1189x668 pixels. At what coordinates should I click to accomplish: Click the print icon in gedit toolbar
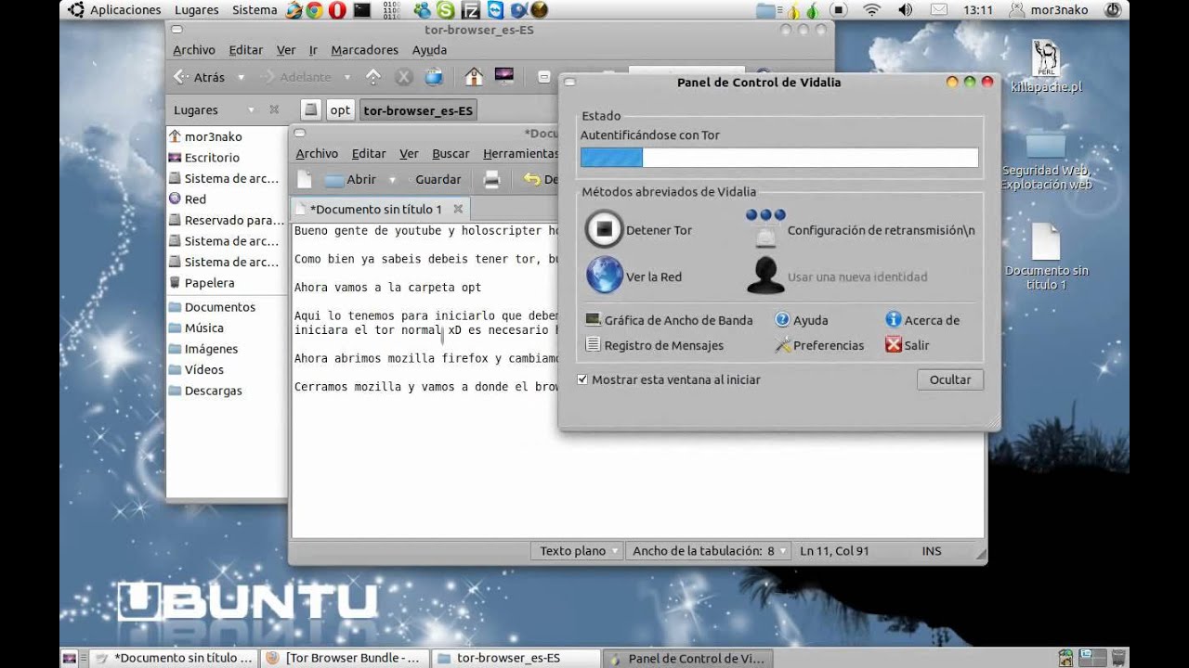tap(492, 179)
